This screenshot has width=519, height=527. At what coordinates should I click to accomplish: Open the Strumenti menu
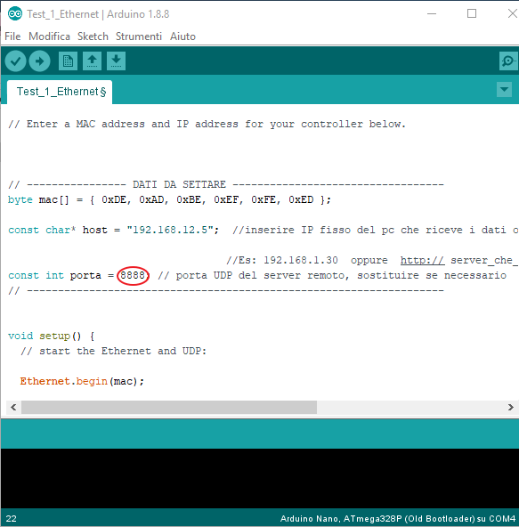click(139, 36)
